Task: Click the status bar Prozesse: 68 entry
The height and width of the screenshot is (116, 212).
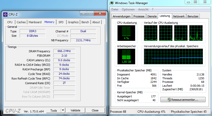Action: click(118, 112)
